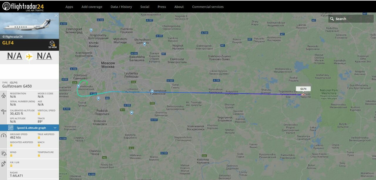Open the Apps menu
The image size is (376, 180).
click(x=69, y=7)
